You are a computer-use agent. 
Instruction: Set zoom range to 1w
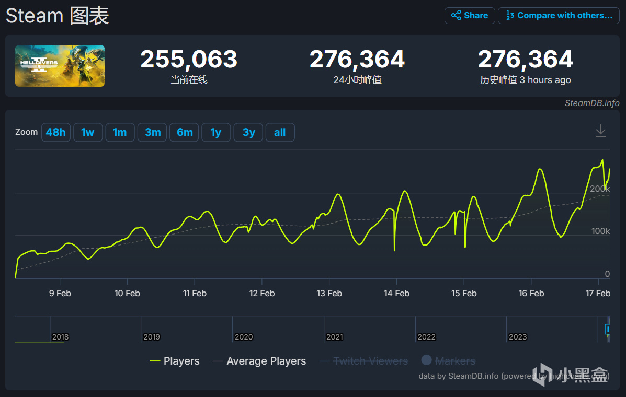pos(88,132)
